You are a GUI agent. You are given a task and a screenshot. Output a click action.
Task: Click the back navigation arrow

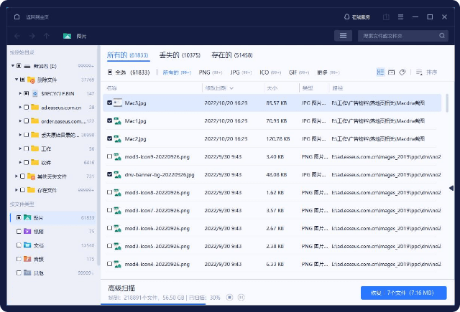coord(17,36)
